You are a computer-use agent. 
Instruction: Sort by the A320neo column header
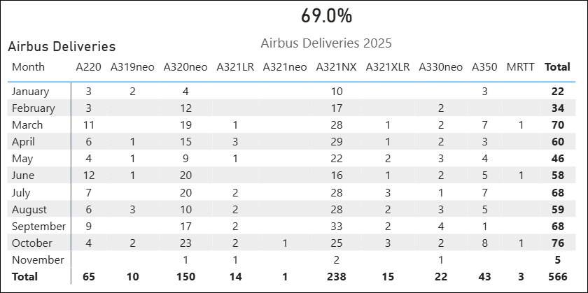pos(185,67)
